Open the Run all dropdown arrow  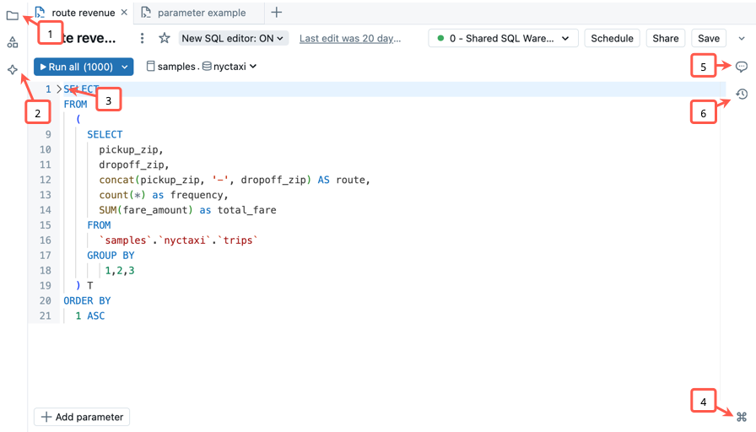126,67
